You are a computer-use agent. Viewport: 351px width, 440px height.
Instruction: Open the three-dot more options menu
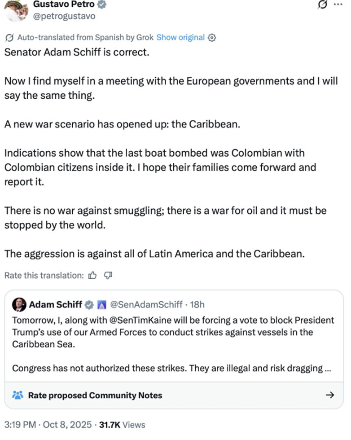click(337, 5)
